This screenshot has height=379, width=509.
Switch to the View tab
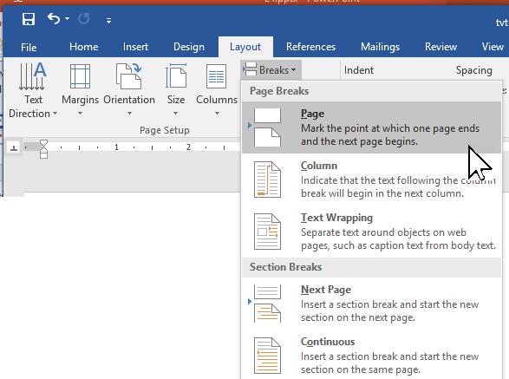pos(493,47)
